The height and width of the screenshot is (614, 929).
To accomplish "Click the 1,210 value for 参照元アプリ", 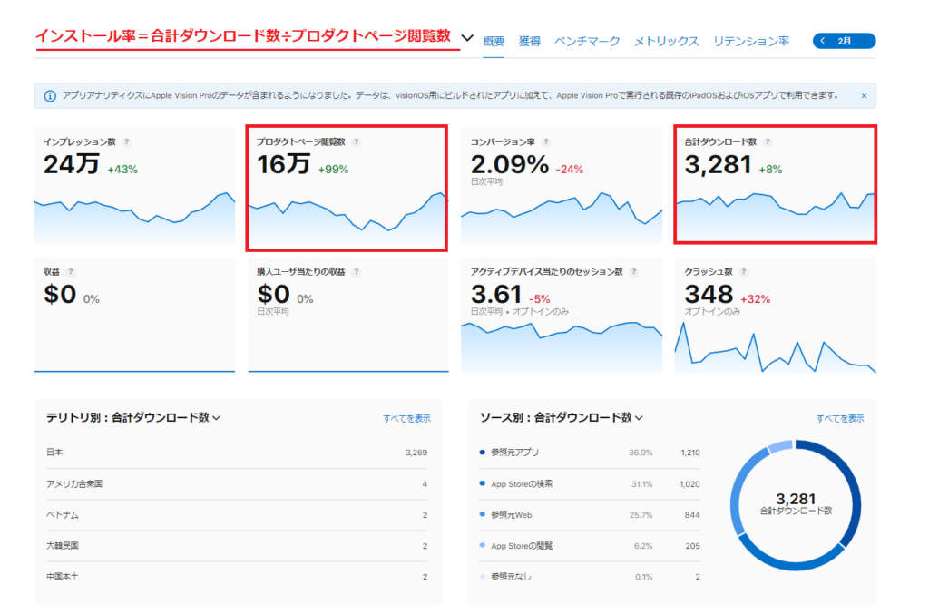I will coord(690,453).
